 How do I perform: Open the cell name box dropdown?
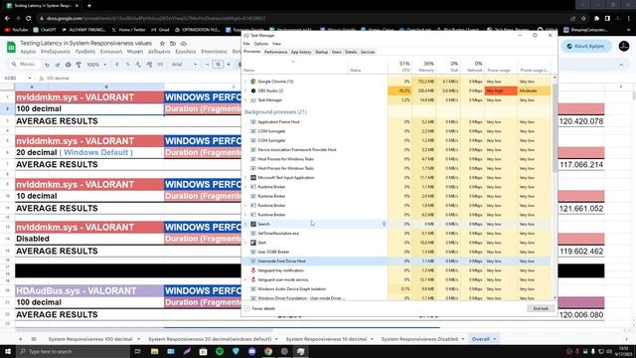pyautogui.click(x=29, y=78)
